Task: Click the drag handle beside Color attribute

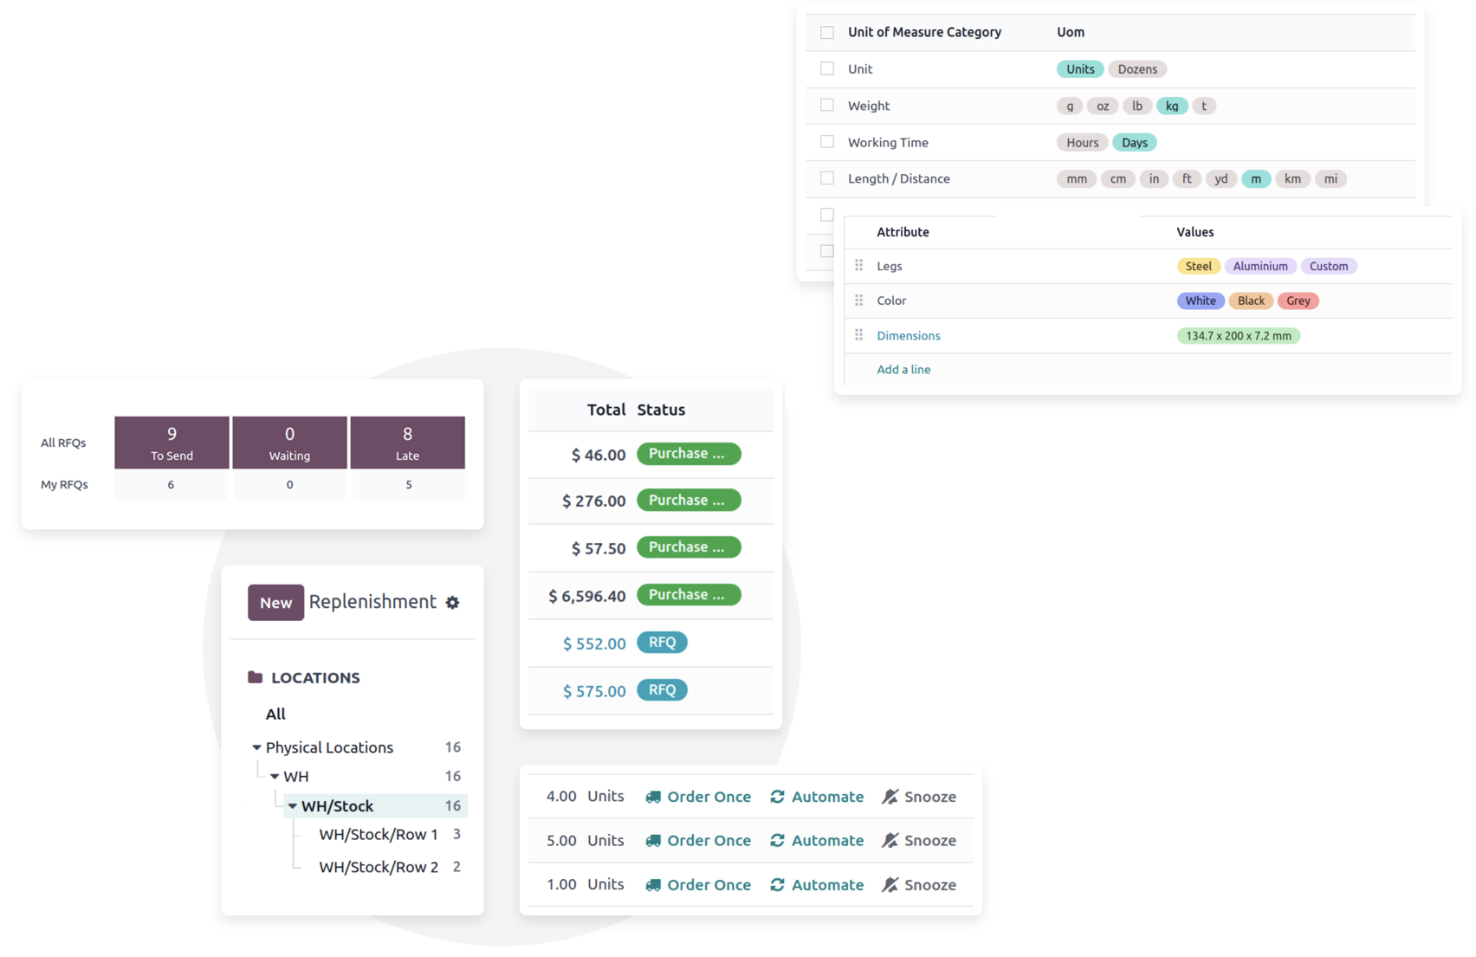Action: tap(858, 301)
